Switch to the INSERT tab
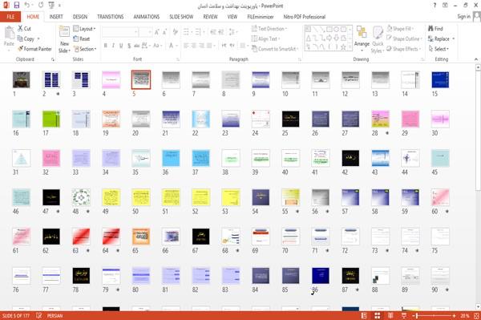Viewport: 481px width, 320px height. (56, 17)
